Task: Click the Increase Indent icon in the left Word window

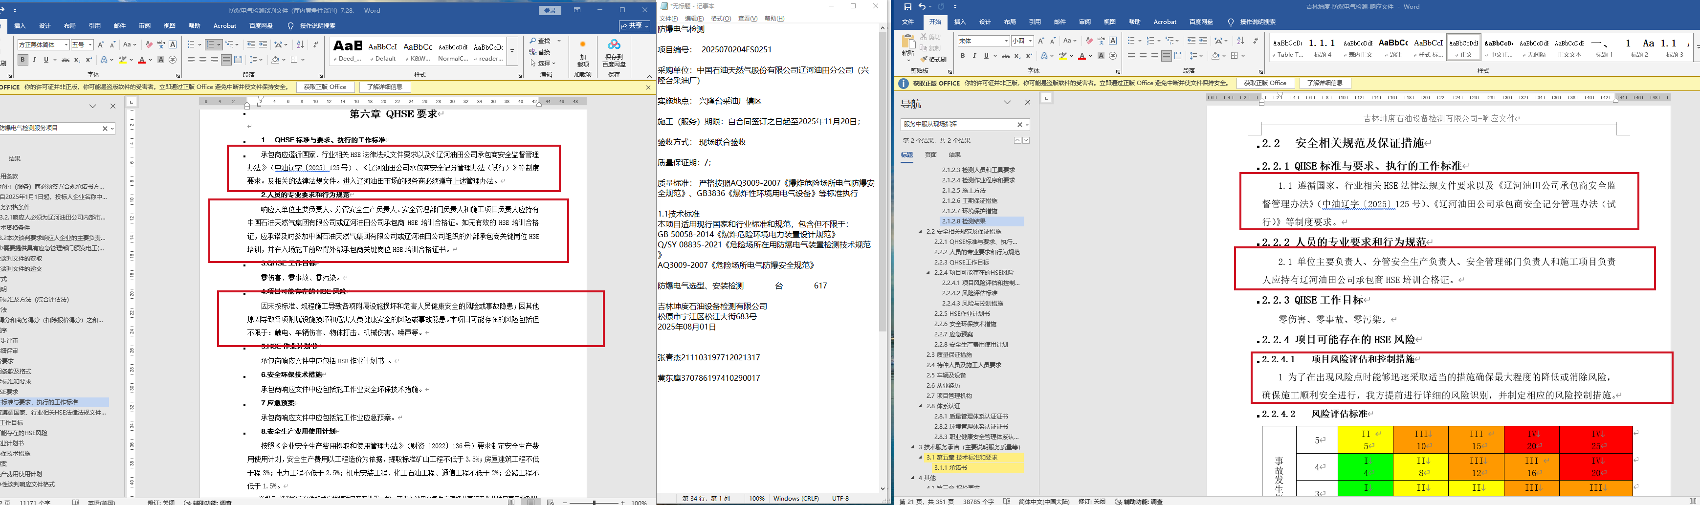Action: point(263,44)
